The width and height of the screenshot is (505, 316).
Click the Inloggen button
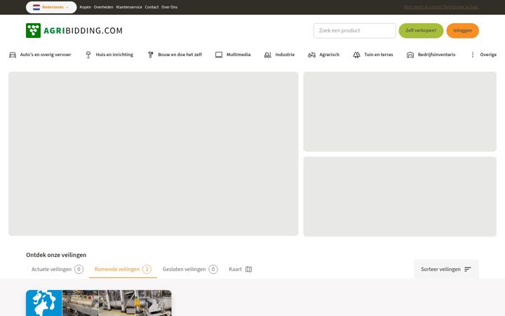(x=462, y=31)
